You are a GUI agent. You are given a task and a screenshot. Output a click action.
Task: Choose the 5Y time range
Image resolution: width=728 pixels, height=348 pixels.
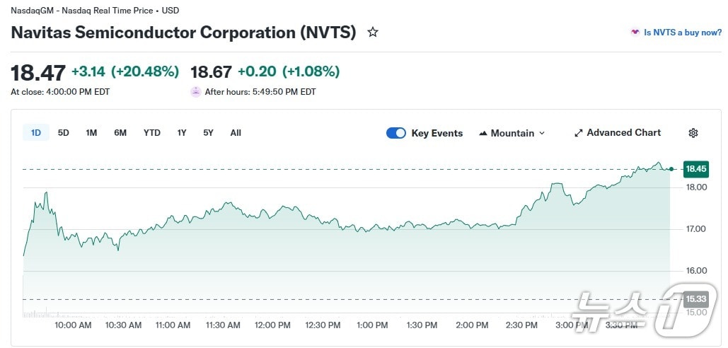point(208,133)
